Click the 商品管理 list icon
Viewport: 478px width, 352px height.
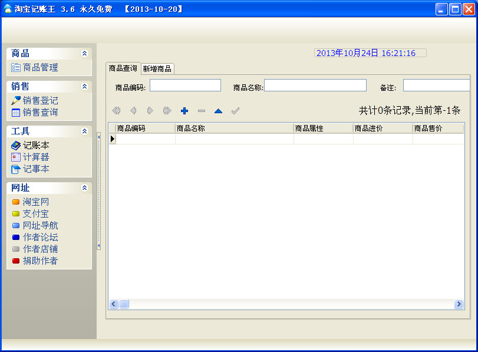pyautogui.click(x=15, y=67)
